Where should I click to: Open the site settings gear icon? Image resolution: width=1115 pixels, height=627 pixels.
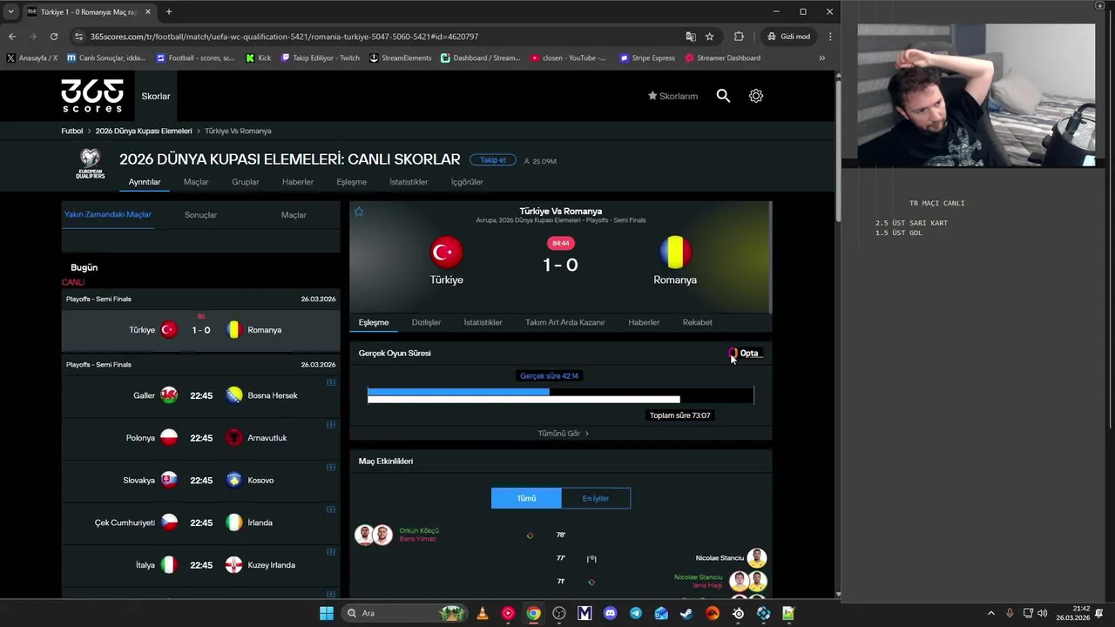tap(756, 96)
